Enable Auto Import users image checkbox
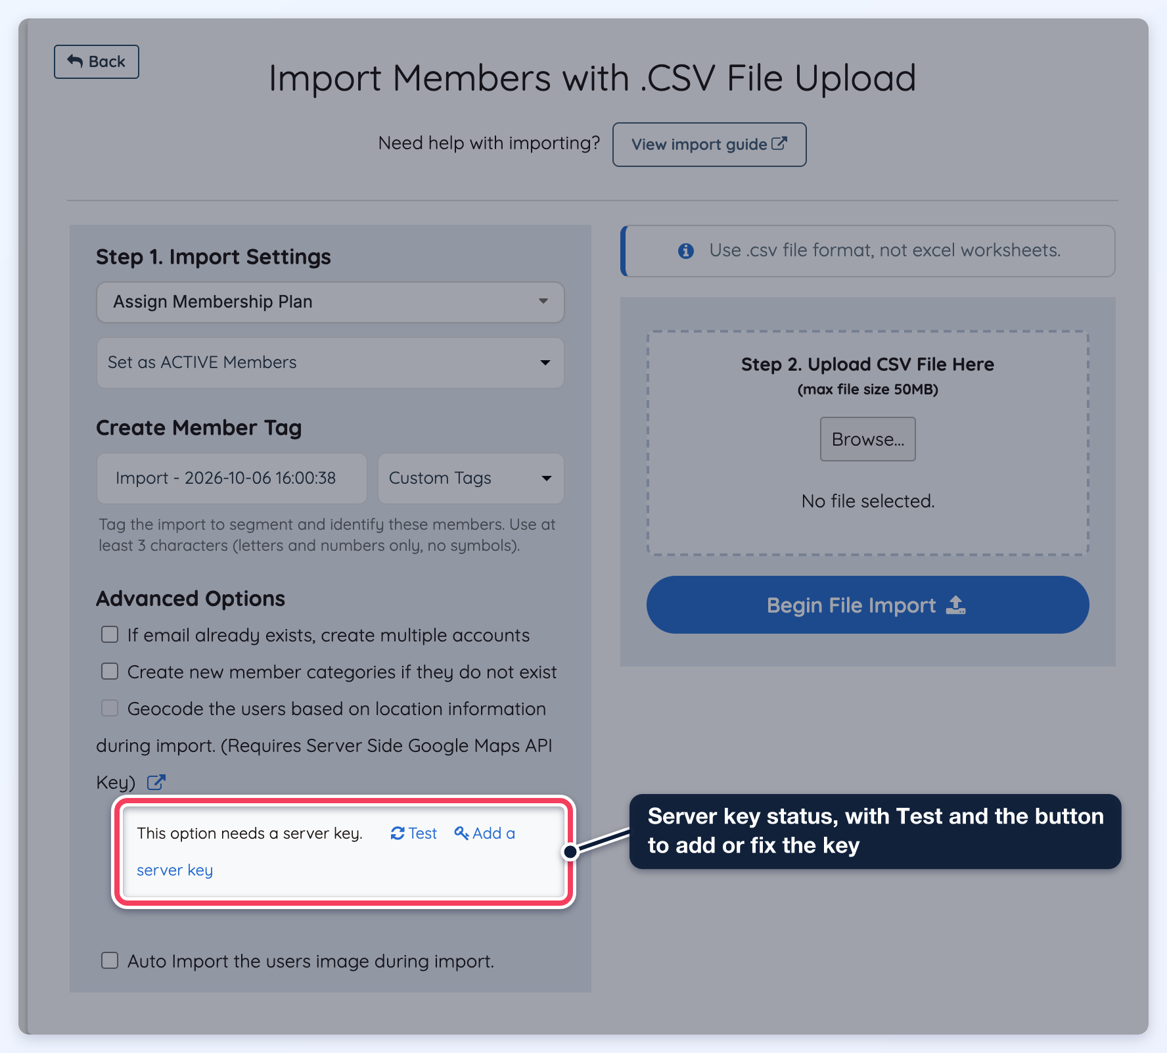The image size is (1167, 1053). (110, 960)
